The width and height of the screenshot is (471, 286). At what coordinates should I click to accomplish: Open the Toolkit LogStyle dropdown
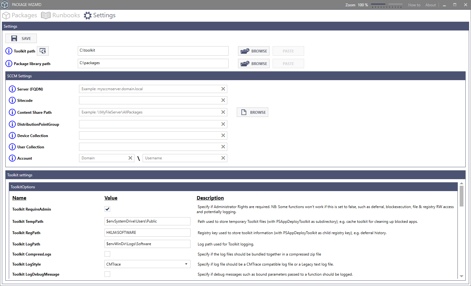[186, 264]
